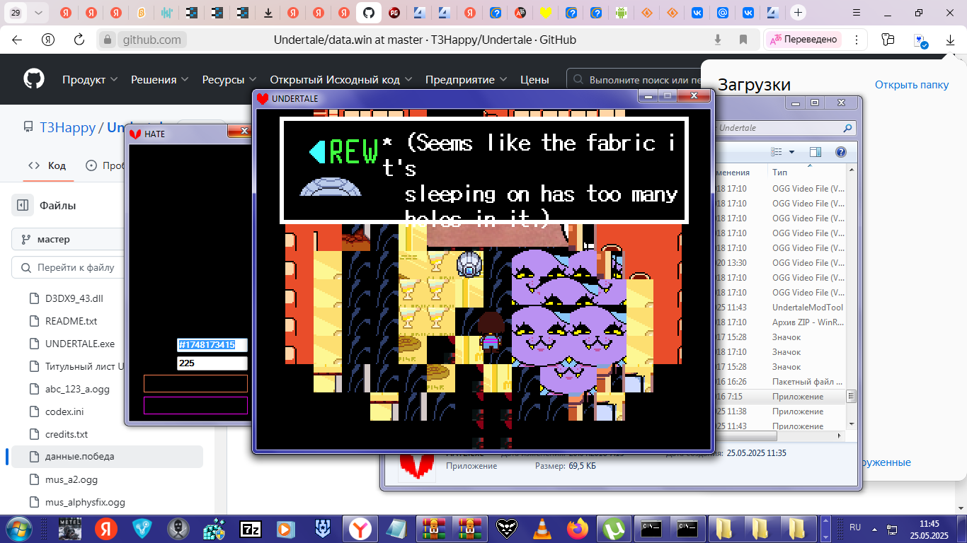This screenshot has height=543, width=967.
Task: Click Открыть папку in Загрузки panel
Action: tap(912, 85)
